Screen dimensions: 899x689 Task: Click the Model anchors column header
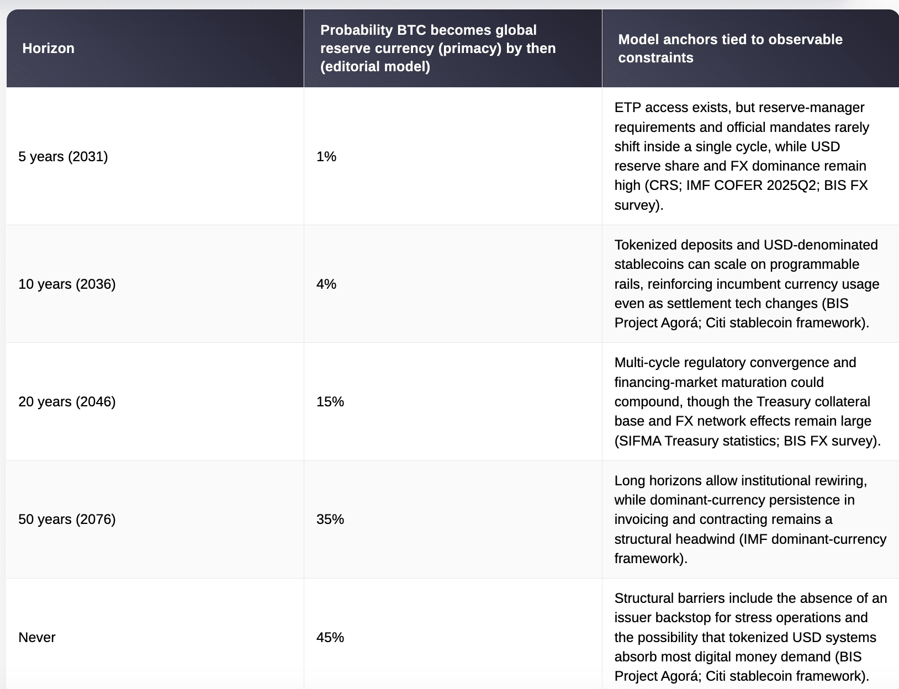click(730, 49)
